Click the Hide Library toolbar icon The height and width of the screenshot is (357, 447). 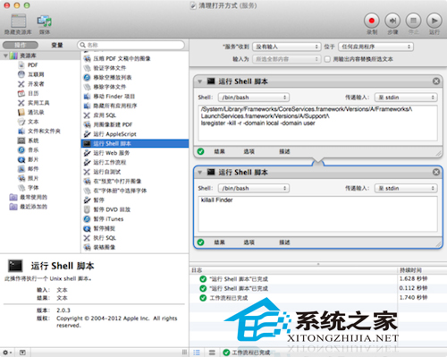pyautogui.click(x=18, y=21)
